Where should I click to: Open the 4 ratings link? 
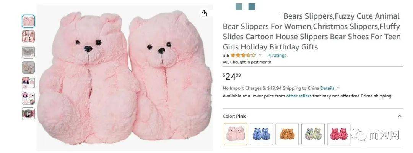[x=277, y=55]
